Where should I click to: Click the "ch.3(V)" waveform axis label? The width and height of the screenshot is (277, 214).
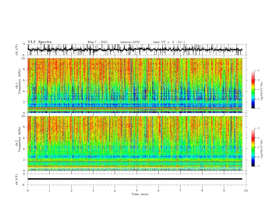(x=17, y=179)
